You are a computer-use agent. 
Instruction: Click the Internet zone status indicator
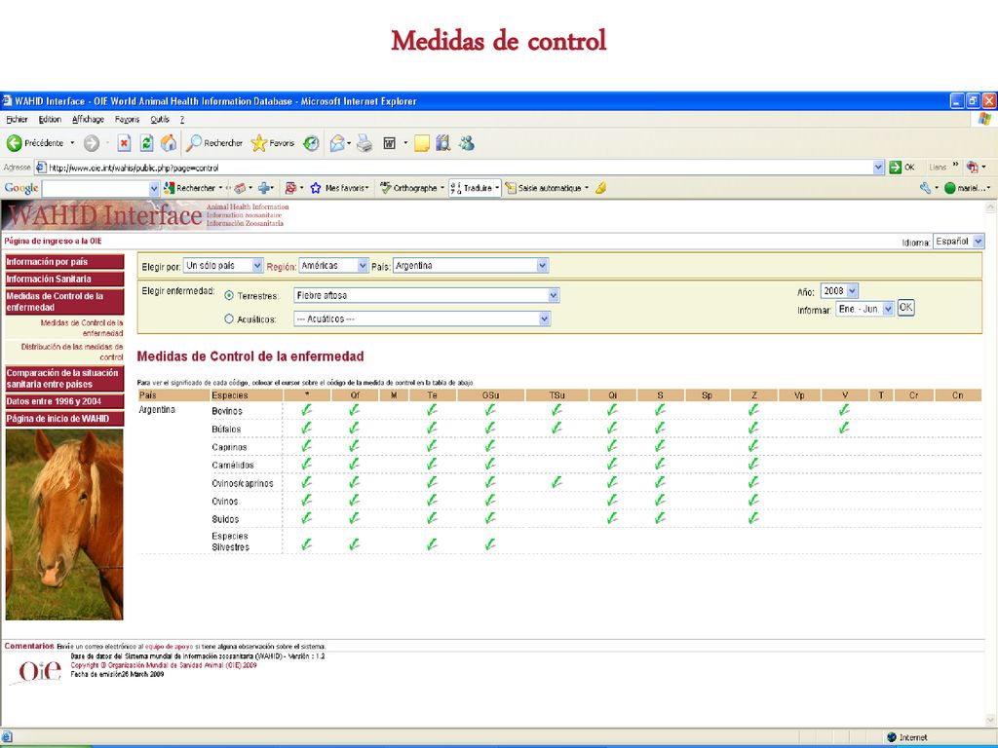(x=907, y=737)
